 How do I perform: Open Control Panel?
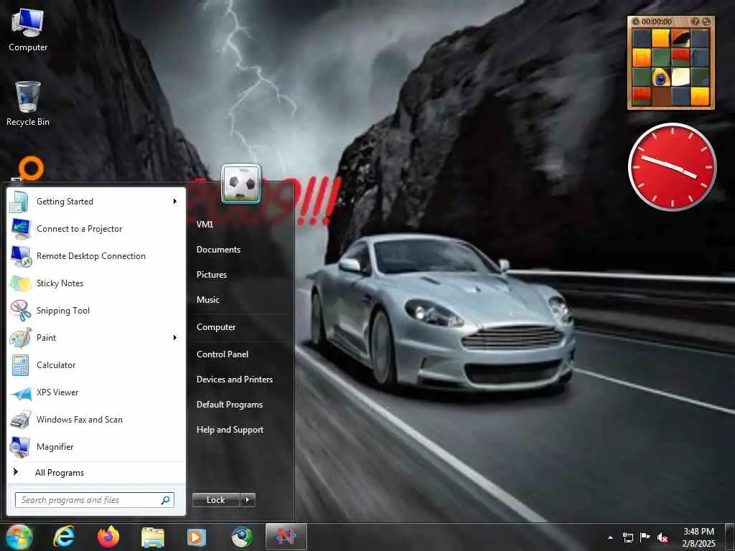coord(223,354)
